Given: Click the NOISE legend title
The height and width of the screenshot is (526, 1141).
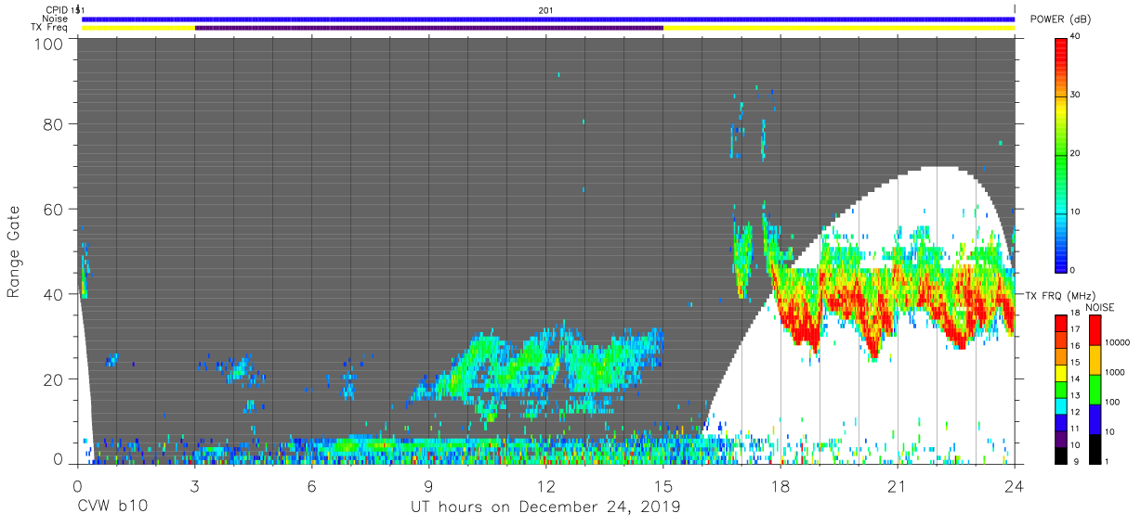Looking at the screenshot, I should (1099, 307).
